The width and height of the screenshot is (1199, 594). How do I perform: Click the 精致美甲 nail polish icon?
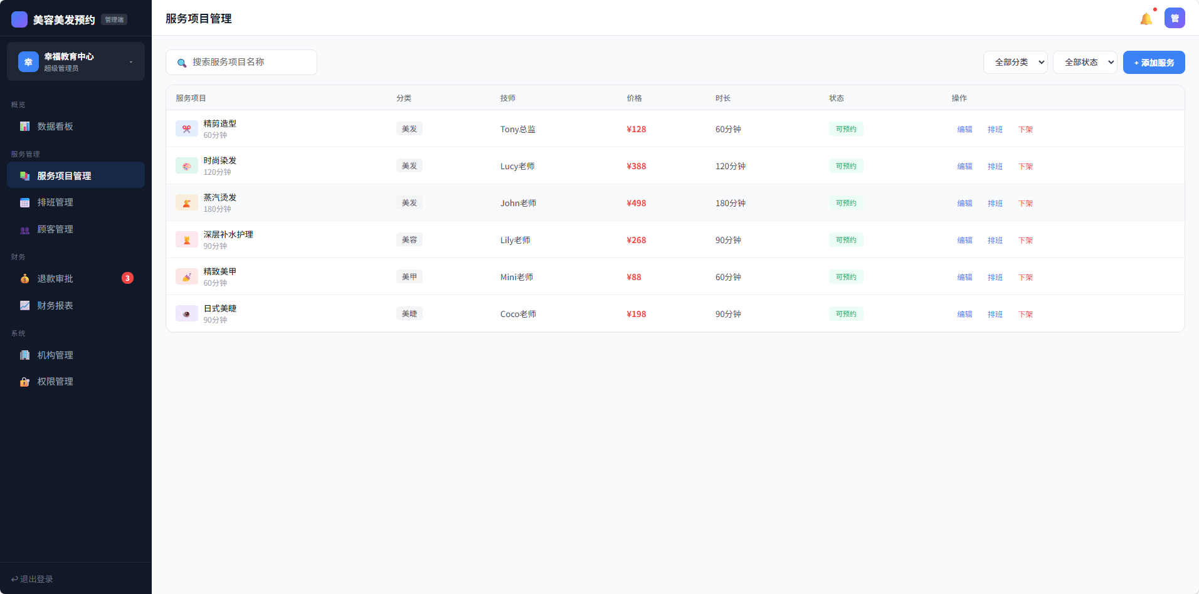click(186, 277)
